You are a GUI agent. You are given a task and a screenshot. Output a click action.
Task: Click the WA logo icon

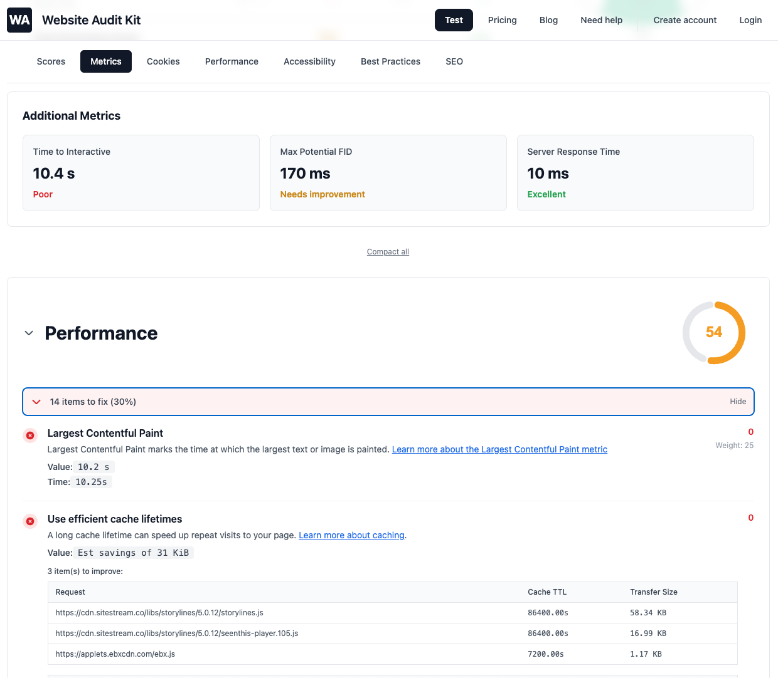pos(19,20)
